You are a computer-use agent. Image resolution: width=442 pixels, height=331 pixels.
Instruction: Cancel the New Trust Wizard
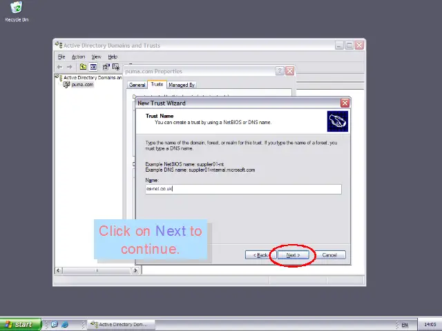329,255
